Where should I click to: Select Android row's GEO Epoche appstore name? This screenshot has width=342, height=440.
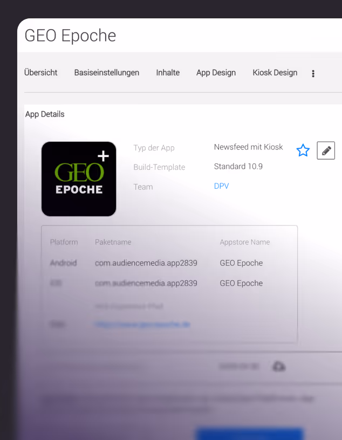241,263
